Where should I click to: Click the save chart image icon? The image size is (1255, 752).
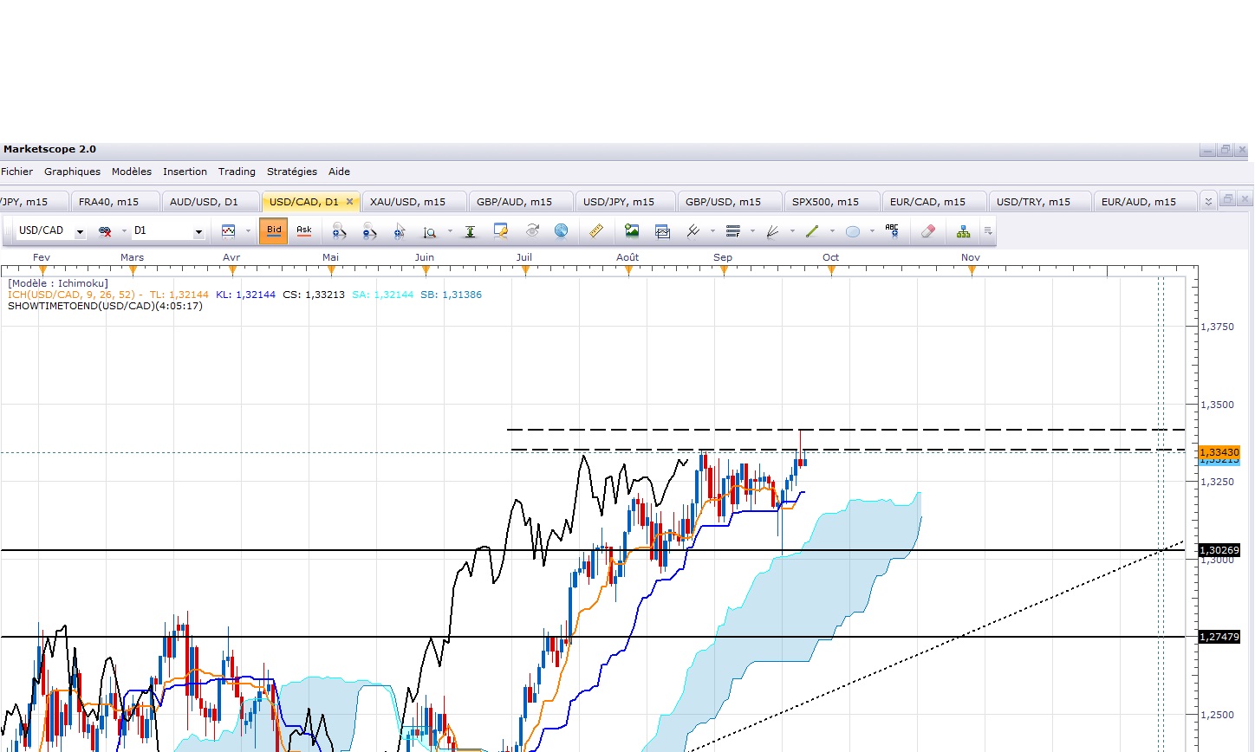pos(632,231)
